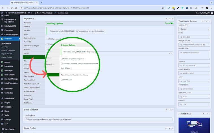Image resolution: width=214 pixels, height=133 pixels.
Task: Click View Product in admin bar
Action: point(47,13)
